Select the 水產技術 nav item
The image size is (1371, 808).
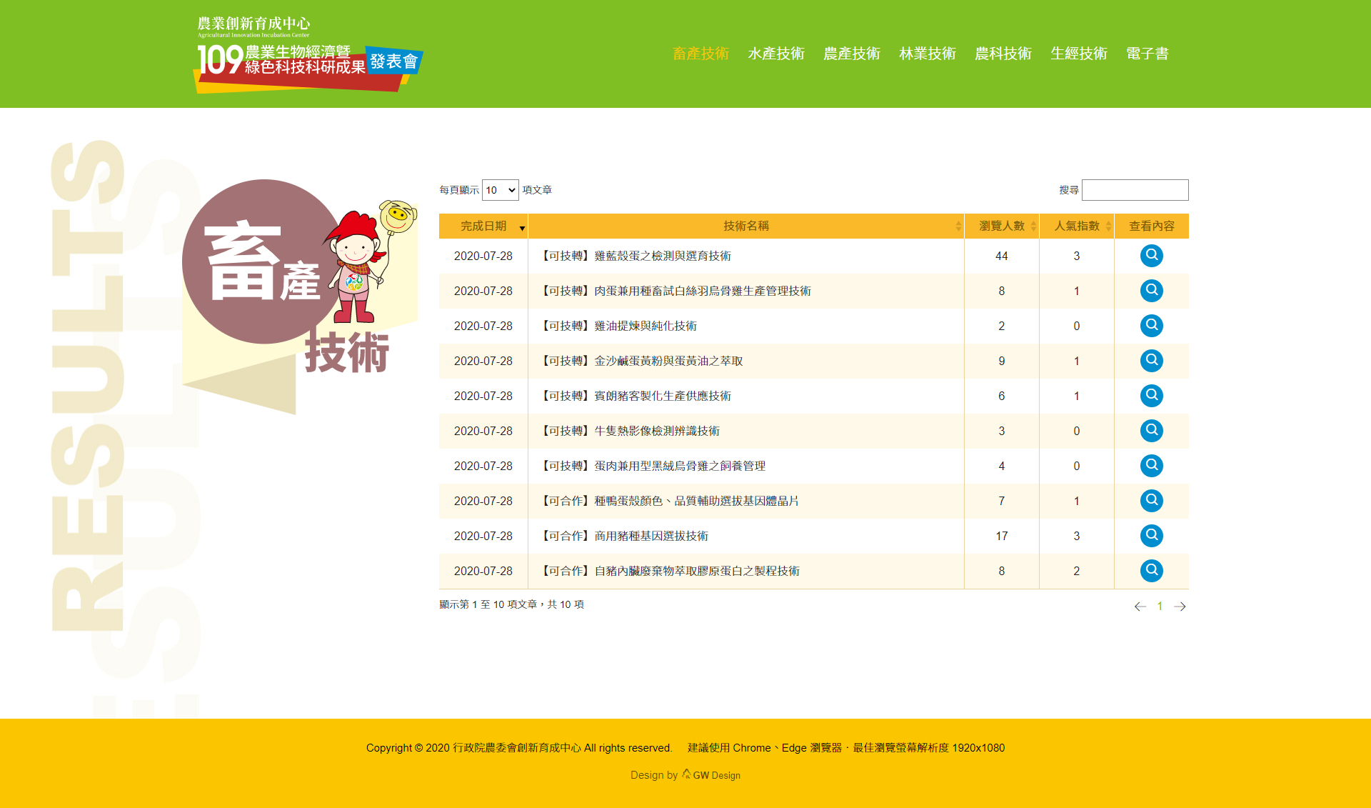pyautogui.click(x=776, y=54)
